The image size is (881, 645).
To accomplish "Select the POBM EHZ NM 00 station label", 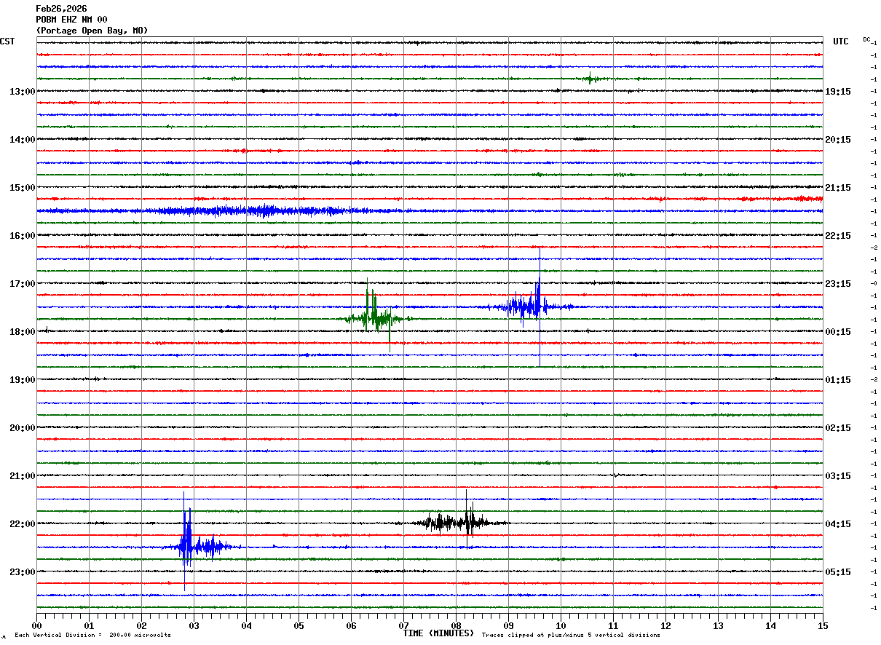I will coord(71,20).
